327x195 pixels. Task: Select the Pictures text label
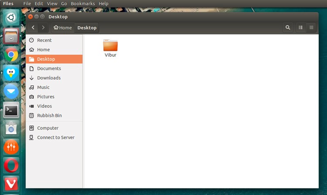[x=46, y=97]
